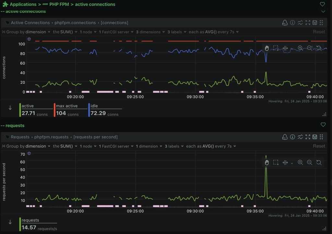Expand Requests chart to fullscreen
The width and height of the screenshot is (332, 234).
308,137
